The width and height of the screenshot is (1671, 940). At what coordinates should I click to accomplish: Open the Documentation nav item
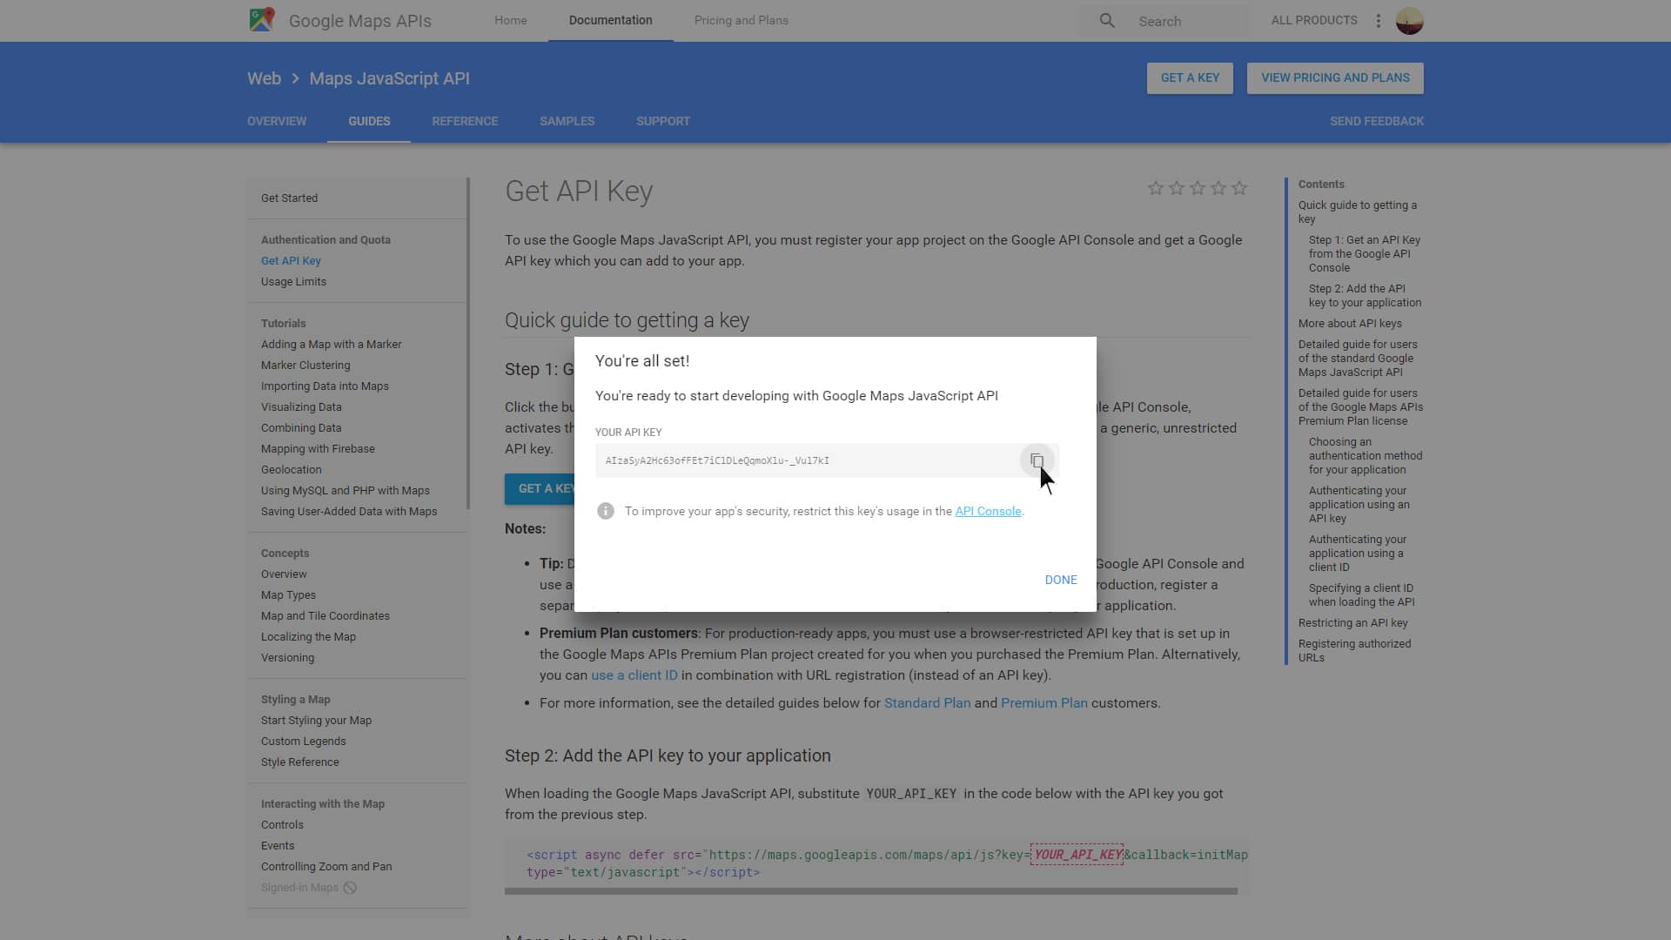click(610, 20)
